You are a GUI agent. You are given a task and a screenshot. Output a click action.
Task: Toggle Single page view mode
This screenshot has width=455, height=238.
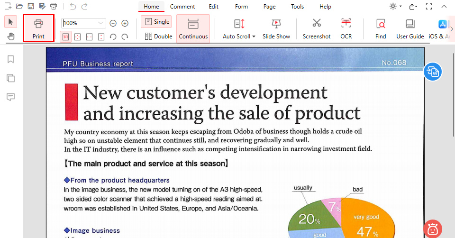pyautogui.click(x=156, y=22)
